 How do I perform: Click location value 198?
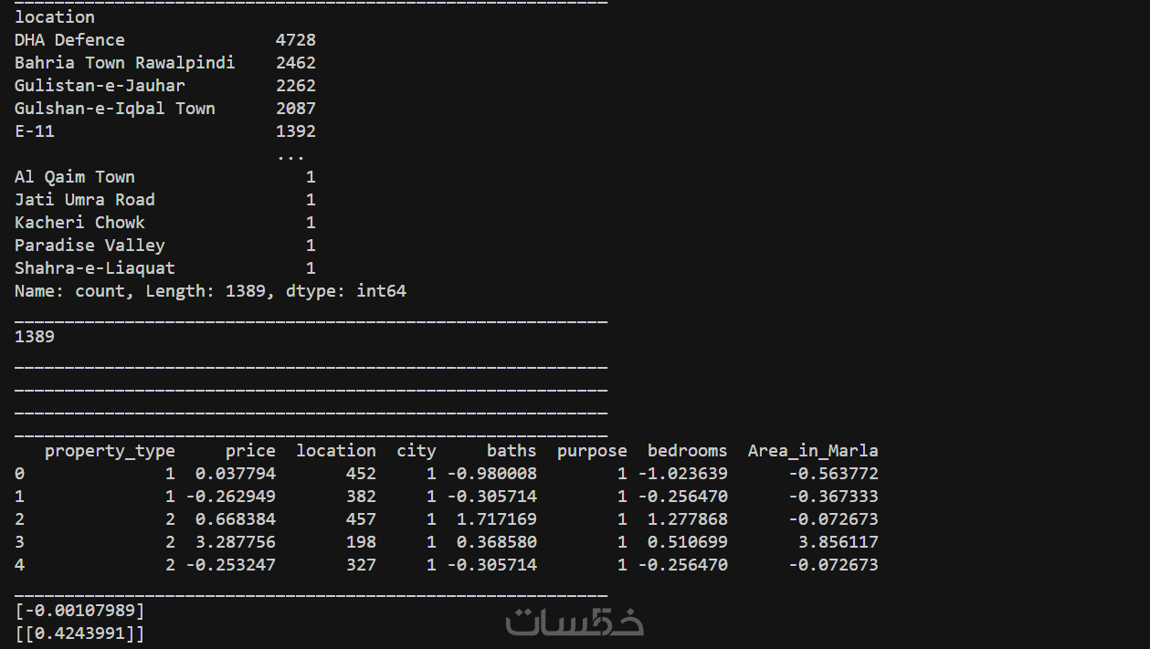click(361, 542)
